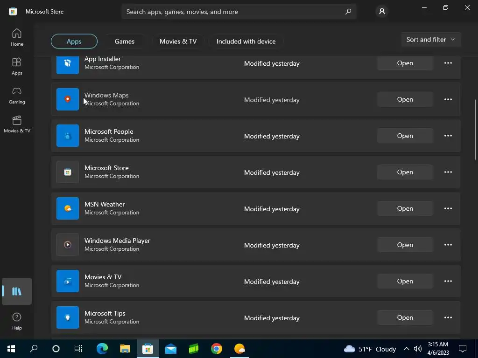The width and height of the screenshot is (478, 358).
Task: Open more options for App Installer
Action: click(x=448, y=63)
